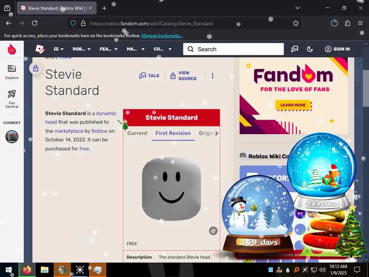Image resolution: width=369 pixels, height=277 pixels.
Task: Click the snowflake app taskbar icon
Action: click(80, 270)
